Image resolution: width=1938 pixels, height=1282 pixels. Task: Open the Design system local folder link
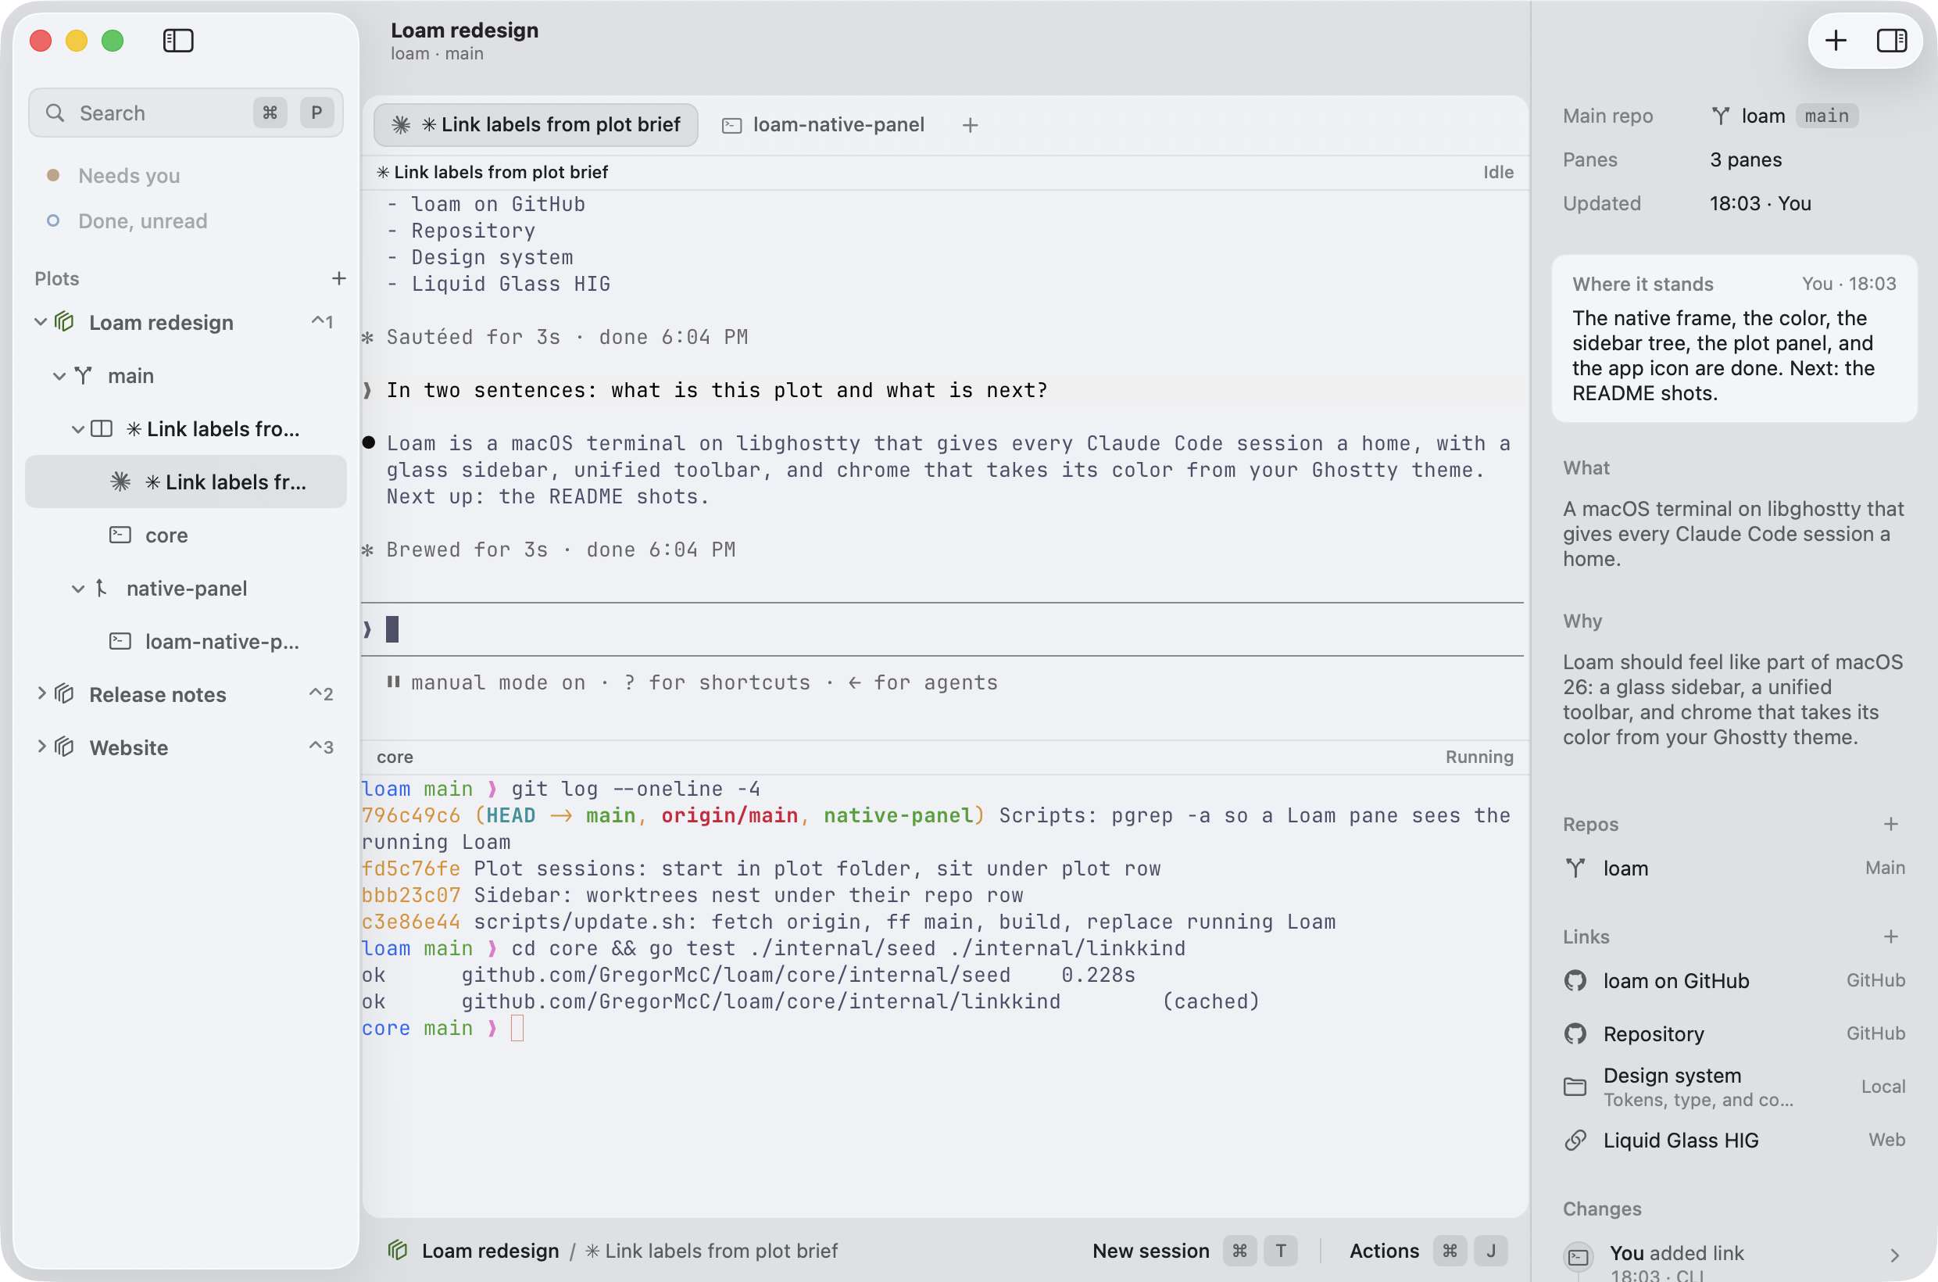[x=1734, y=1087]
